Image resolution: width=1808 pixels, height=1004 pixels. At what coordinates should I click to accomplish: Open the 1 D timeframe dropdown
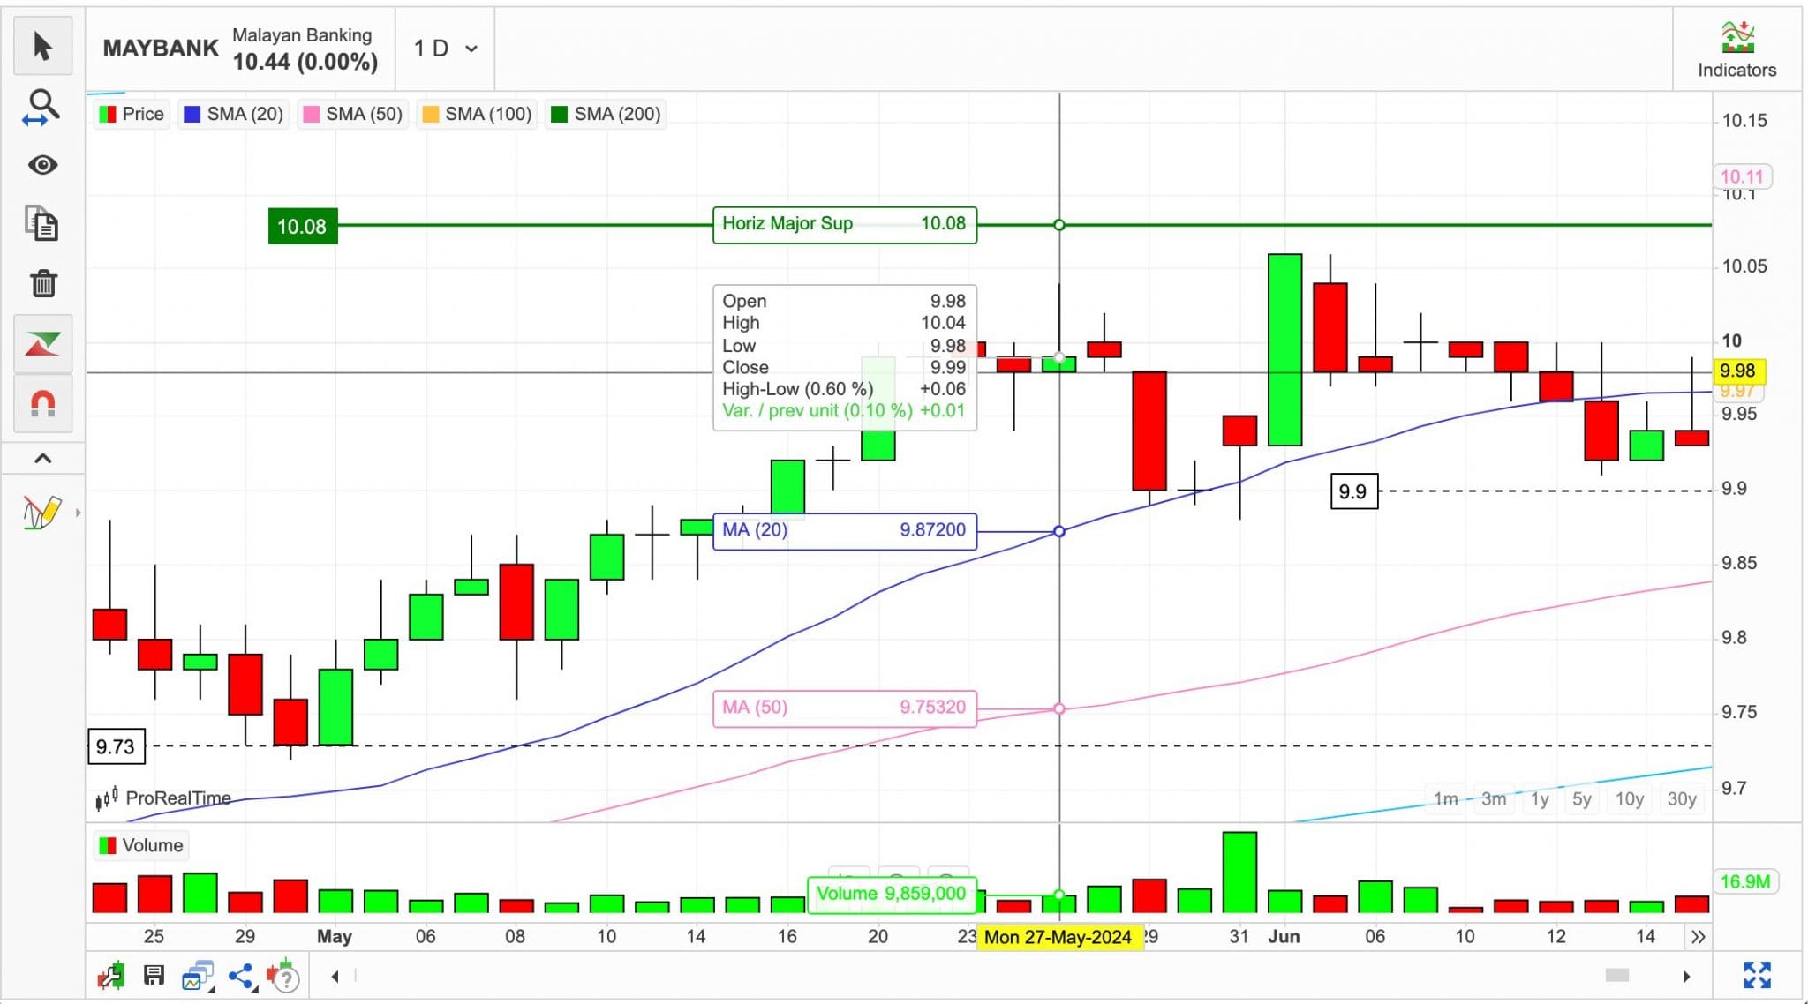[445, 49]
